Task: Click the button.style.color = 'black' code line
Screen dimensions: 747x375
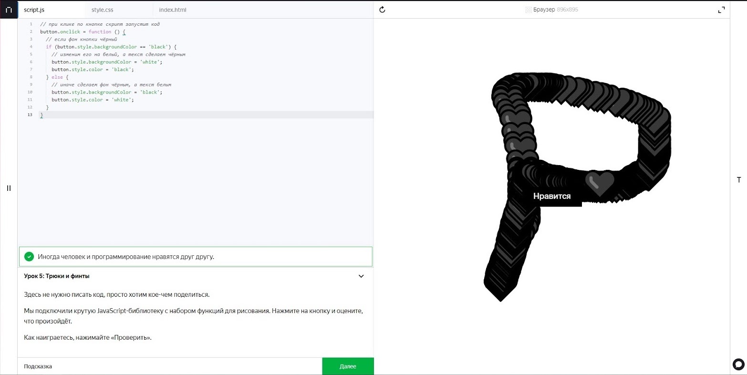Action: [x=93, y=70]
